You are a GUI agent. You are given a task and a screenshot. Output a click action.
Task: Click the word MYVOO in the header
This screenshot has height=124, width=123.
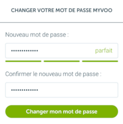coord(103,10)
